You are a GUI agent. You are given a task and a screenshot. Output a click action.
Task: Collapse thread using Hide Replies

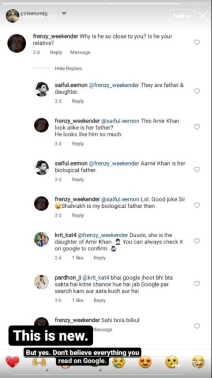pyautogui.click(x=68, y=69)
